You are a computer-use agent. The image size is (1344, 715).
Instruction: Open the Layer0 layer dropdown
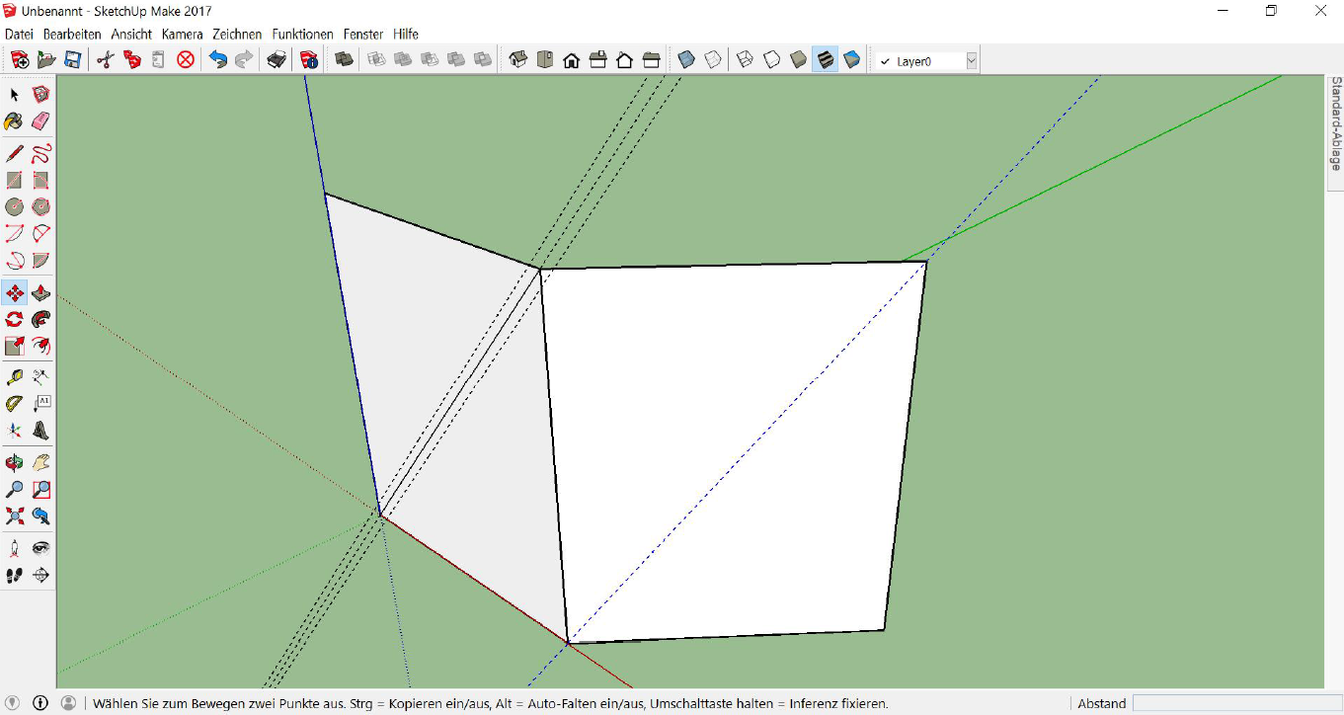click(971, 61)
